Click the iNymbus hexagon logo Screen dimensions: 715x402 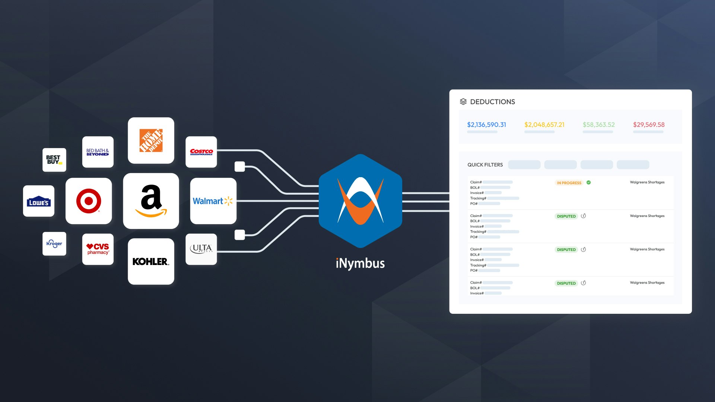(x=360, y=201)
